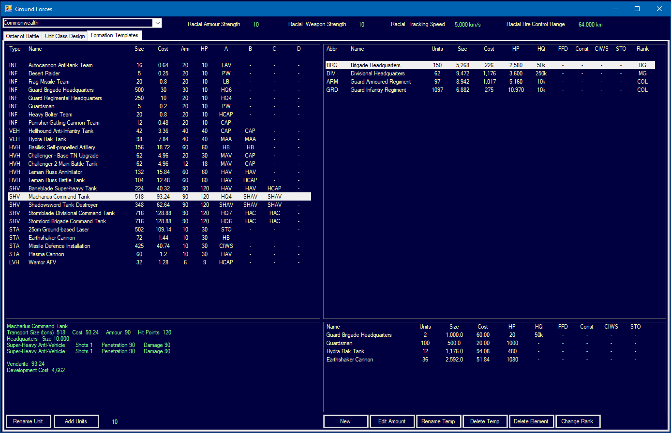This screenshot has height=433, width=671.
Task: Select 25cm Ground-based Laser
Action: click(160, 230)
